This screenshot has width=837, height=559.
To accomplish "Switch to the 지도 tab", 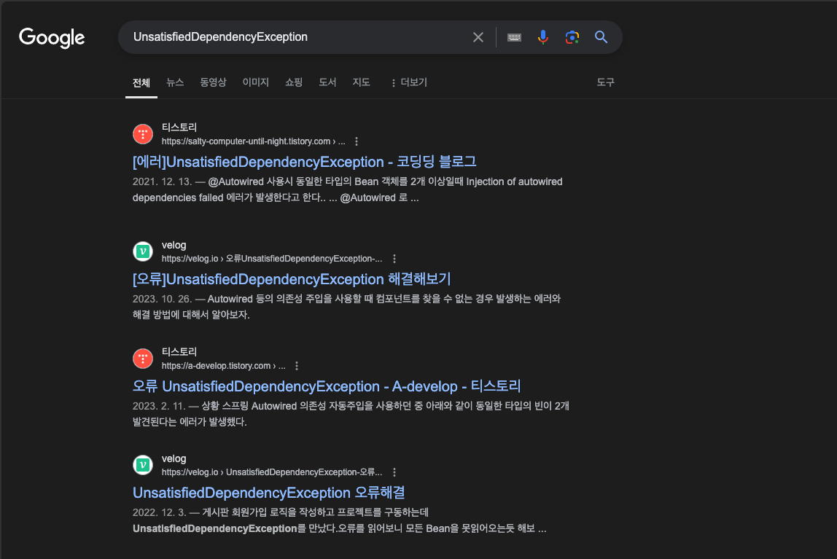I will click(x=362, y=82).
